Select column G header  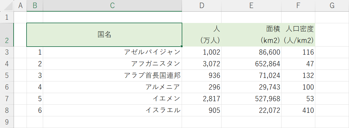pos(332,5)
